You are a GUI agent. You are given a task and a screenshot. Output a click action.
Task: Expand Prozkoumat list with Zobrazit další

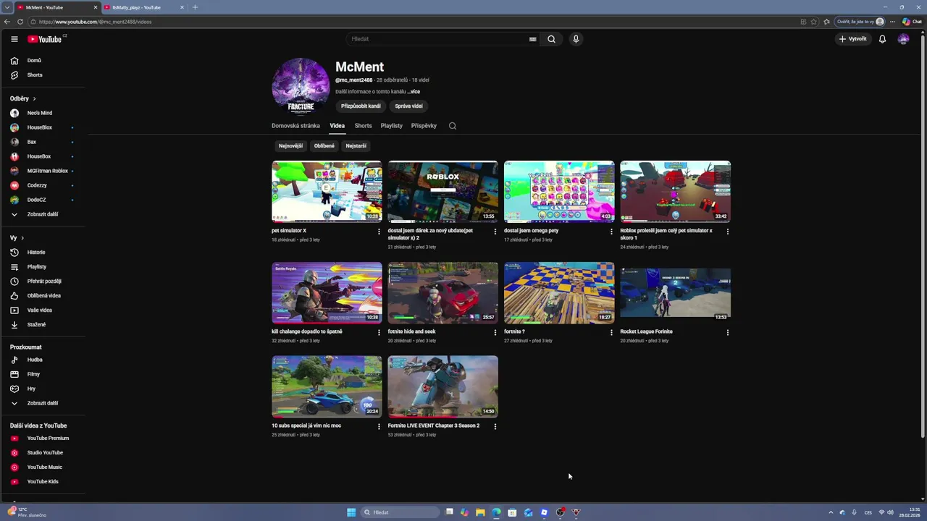coord(43,403)
